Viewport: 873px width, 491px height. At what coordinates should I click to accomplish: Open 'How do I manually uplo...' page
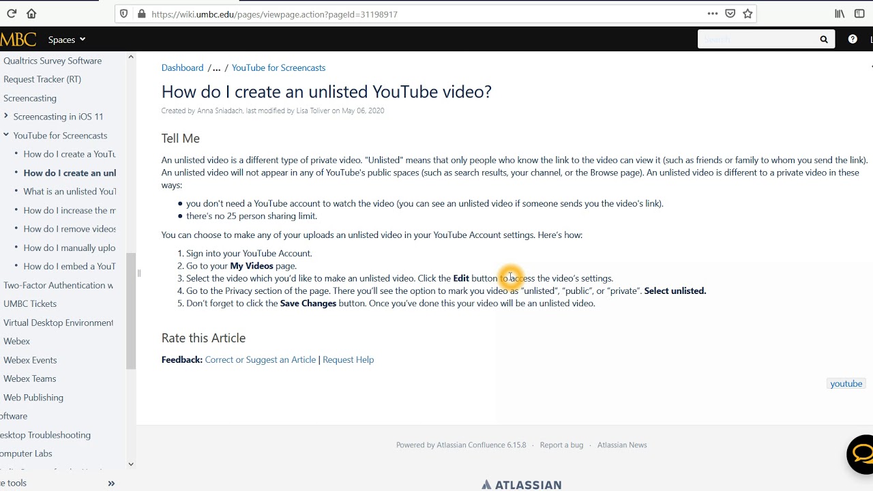tap(70, 248)
